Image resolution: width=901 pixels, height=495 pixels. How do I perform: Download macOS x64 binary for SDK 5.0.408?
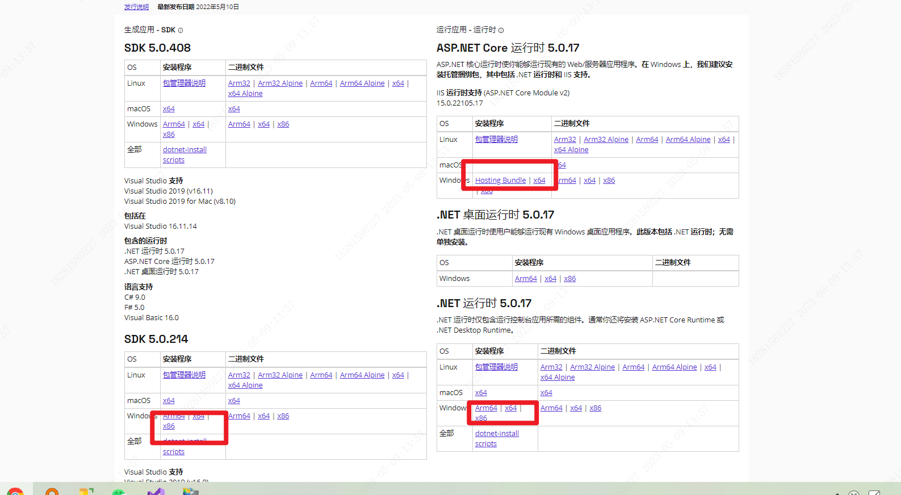pyautogui.click(x=234, y=108)
